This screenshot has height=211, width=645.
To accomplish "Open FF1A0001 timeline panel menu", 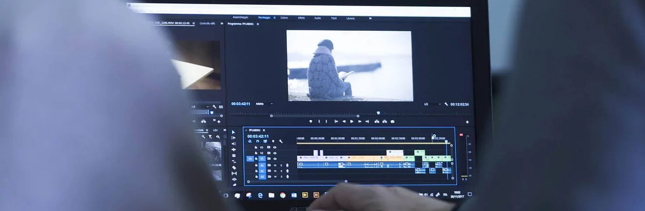I will 264,130.
